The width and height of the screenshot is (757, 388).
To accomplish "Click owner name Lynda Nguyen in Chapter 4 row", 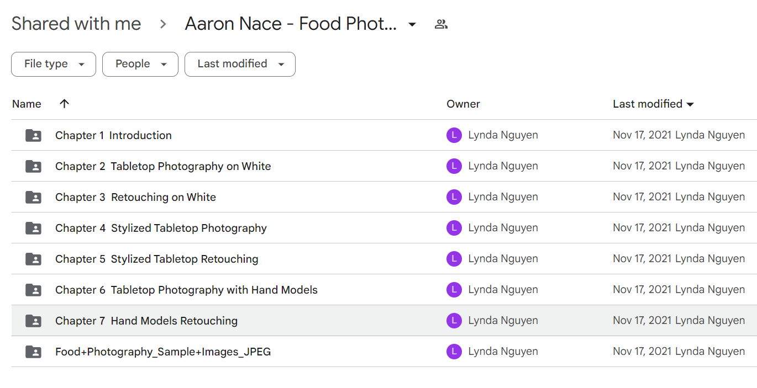I will point(503,228).
